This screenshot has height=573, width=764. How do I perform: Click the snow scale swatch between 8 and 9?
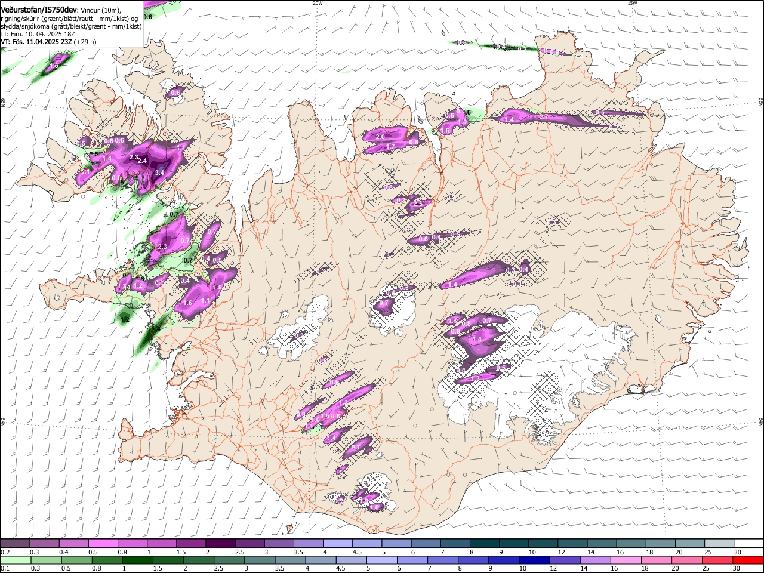(483, 544)
